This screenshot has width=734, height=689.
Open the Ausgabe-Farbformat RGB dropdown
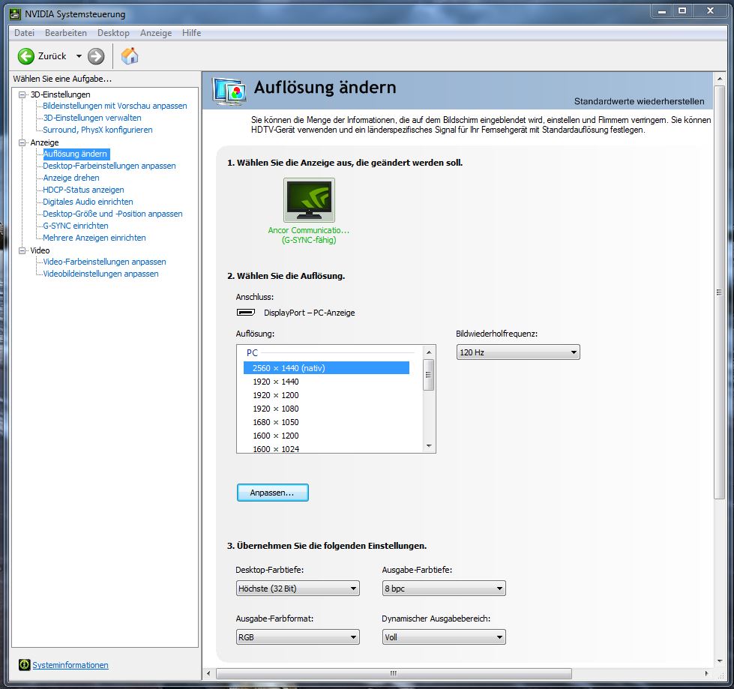pos(298,637)
